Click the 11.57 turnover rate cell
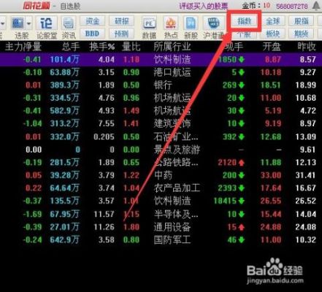The height and width of the screenshot is (292, 322). 104,214
